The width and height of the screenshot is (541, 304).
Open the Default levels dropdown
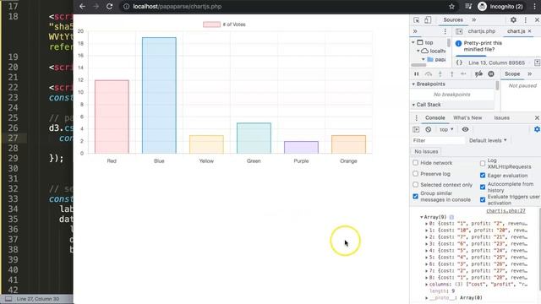pyautogui.click(x=488, y=140)
